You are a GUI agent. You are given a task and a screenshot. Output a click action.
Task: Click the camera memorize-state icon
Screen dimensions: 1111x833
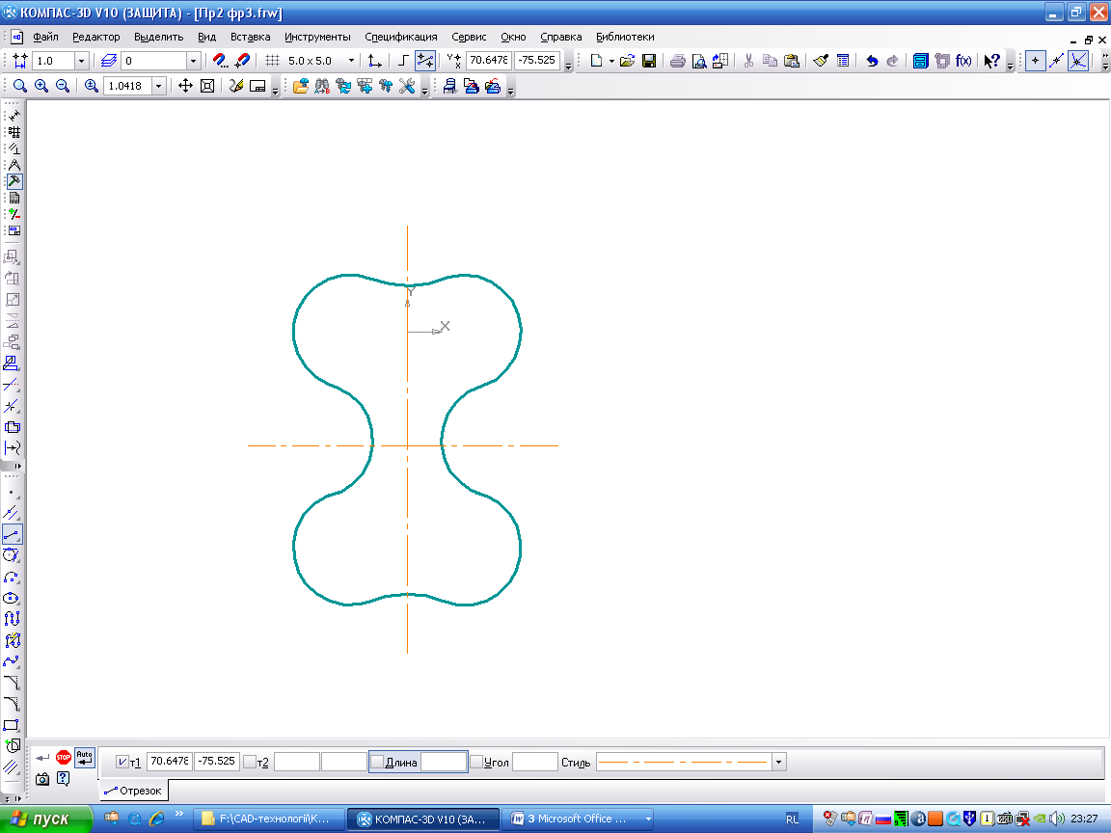(x=42, y=778)
